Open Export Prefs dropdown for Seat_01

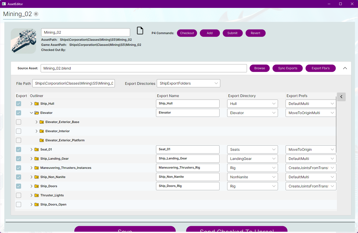pyautogui.click(x=310, y=149)
